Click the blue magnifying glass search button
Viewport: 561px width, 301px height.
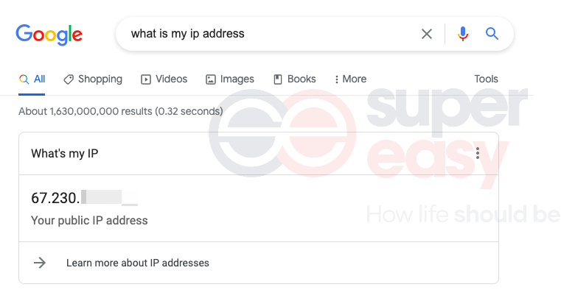point(492,34)
